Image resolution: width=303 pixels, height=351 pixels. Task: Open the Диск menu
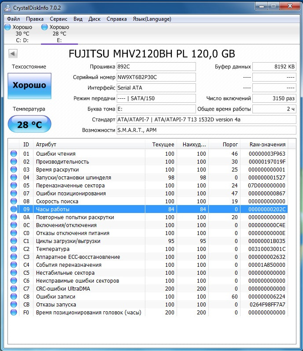coord(94,19)
